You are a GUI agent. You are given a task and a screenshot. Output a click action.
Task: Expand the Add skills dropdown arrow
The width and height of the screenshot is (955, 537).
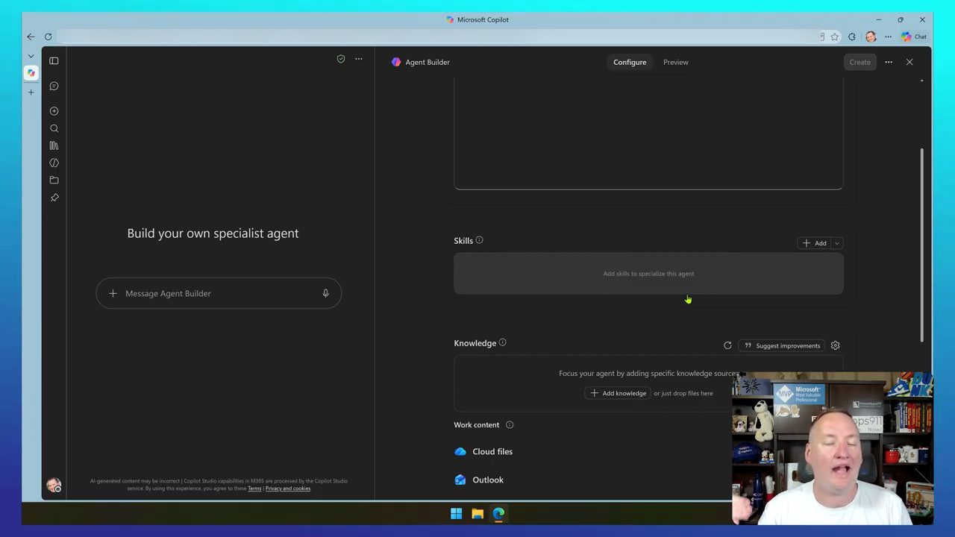coord(837,243)
